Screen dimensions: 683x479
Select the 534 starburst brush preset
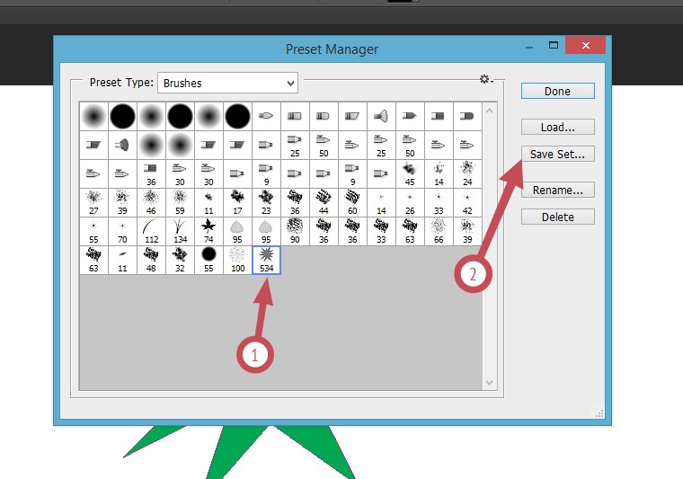(266, 260)
